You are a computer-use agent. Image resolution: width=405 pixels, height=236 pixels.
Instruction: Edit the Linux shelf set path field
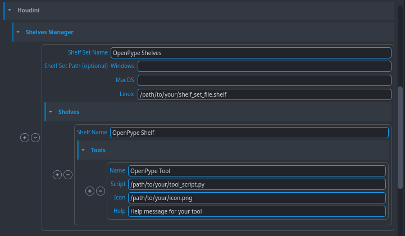263,94
